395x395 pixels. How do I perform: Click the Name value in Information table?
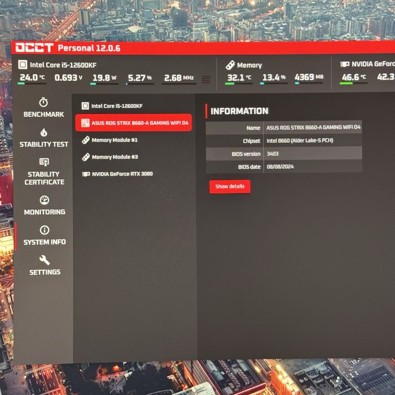pos(313,128)
